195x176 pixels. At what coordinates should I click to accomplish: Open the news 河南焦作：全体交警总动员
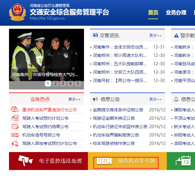[x=120, y=47]
